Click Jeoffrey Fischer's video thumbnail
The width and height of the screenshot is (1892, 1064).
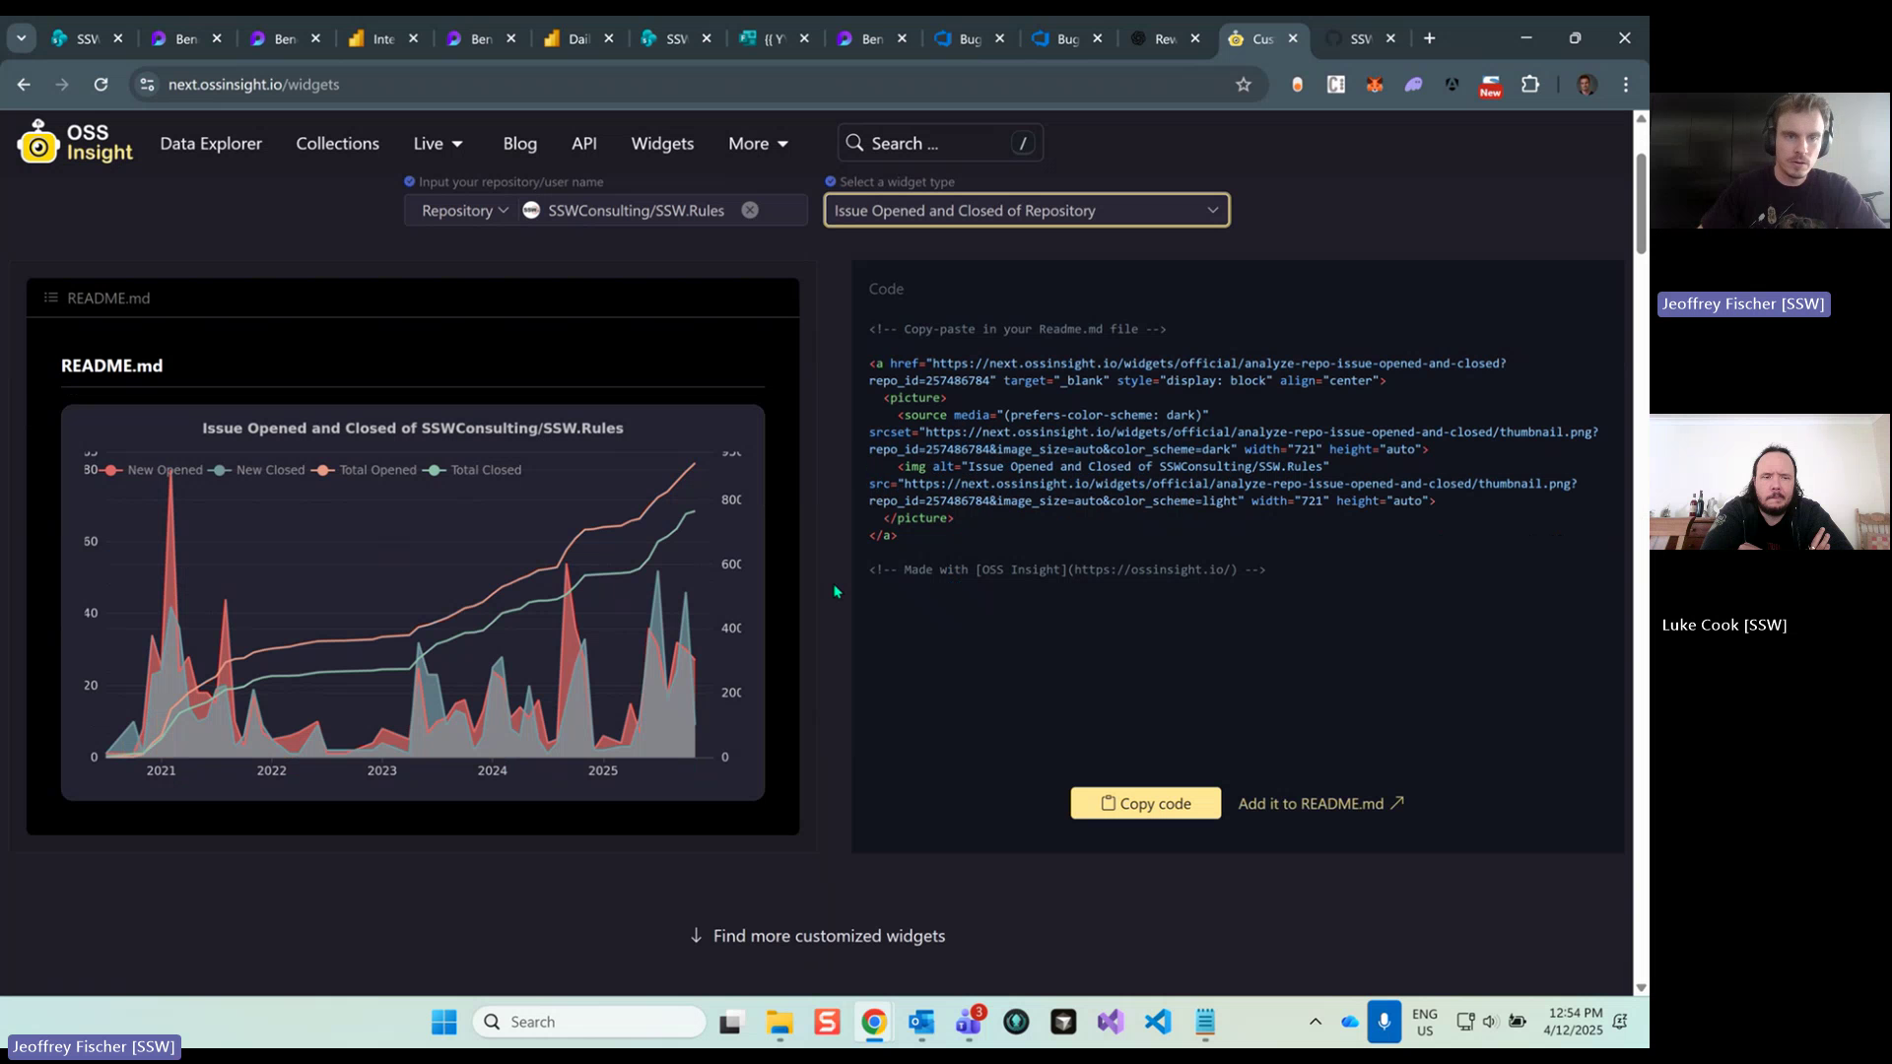click(1770, 161)
